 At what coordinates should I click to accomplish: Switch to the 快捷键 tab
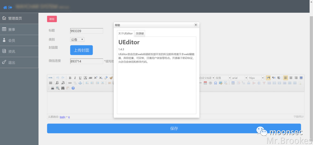tap(140, 33)
